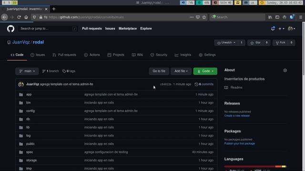Click the tracking protection shield icon
Screen dimensions: 305x171
(x=34, y=17)
